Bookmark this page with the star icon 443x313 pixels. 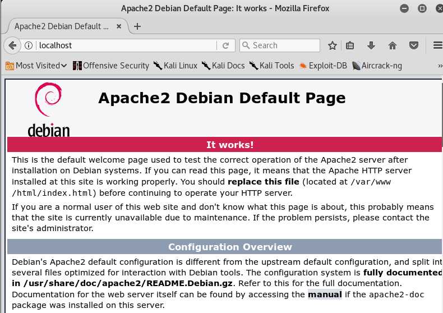coord(333,45)
